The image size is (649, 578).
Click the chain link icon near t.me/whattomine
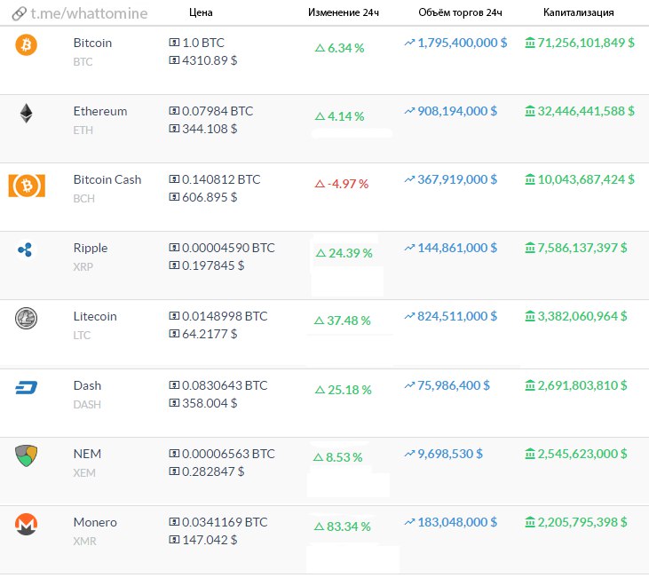pos(19,13)
